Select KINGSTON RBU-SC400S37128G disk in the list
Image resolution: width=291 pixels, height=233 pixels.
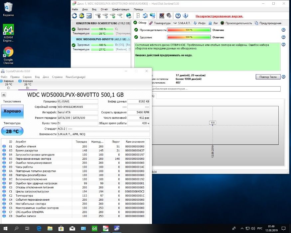(101, 28)
